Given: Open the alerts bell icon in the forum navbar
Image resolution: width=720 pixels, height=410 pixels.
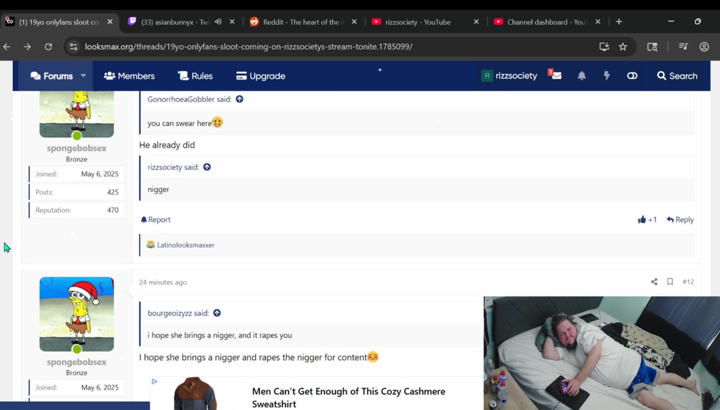Looking at the screenshot, I should (582, 76).
